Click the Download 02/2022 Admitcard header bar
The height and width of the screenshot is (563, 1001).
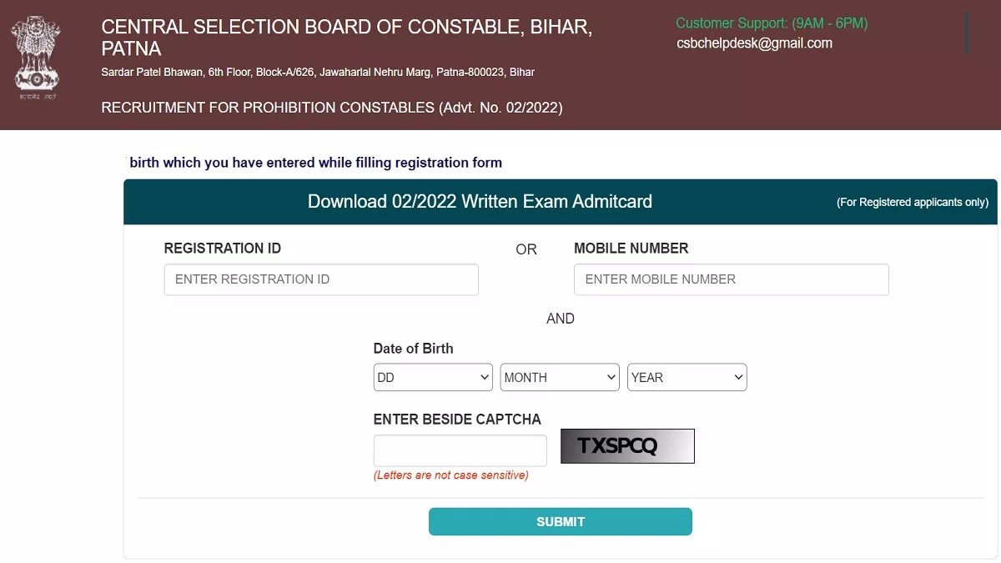click(x=480, y=201)
